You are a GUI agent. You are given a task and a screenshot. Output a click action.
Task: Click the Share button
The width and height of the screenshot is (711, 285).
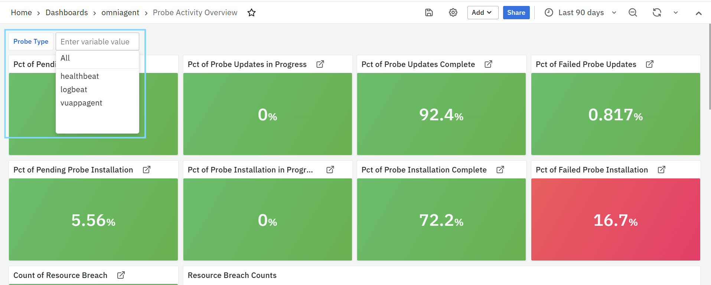pyautogui.click(x=516, y=13)
